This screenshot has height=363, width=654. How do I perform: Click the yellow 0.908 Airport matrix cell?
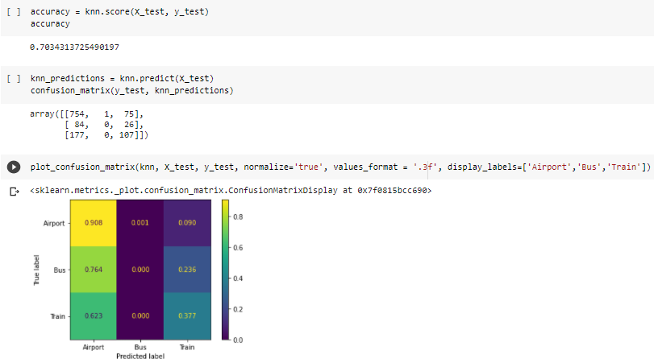(93, 223)
